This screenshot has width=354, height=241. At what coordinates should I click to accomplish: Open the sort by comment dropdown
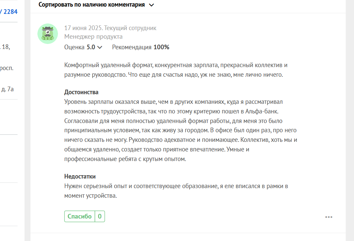tap(96, 5)
